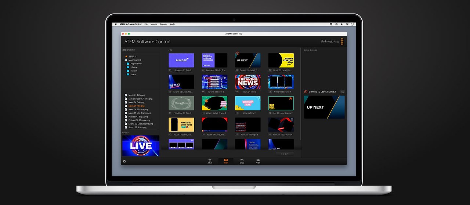Select still 01 Business 01 Title 3 thumbnail
Image resolution: width=470 pixels, height=205 pixels.
[x=181, y=60]
